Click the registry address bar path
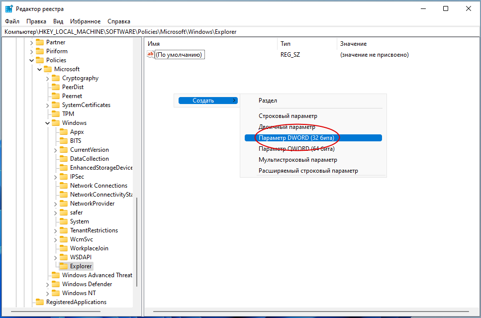The height and width of the screenshot is (318, 481). 241,32
